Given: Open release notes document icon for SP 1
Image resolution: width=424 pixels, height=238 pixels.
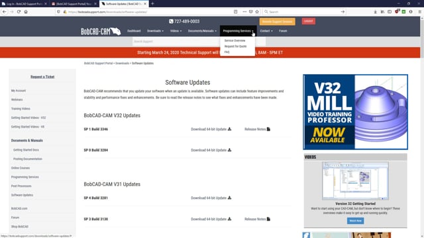Looking at the screenshot, I should point(268,129).
